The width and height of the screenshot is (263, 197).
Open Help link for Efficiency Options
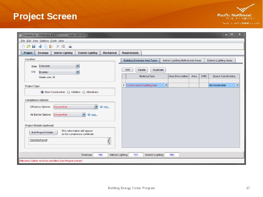(x=107, y=107)
